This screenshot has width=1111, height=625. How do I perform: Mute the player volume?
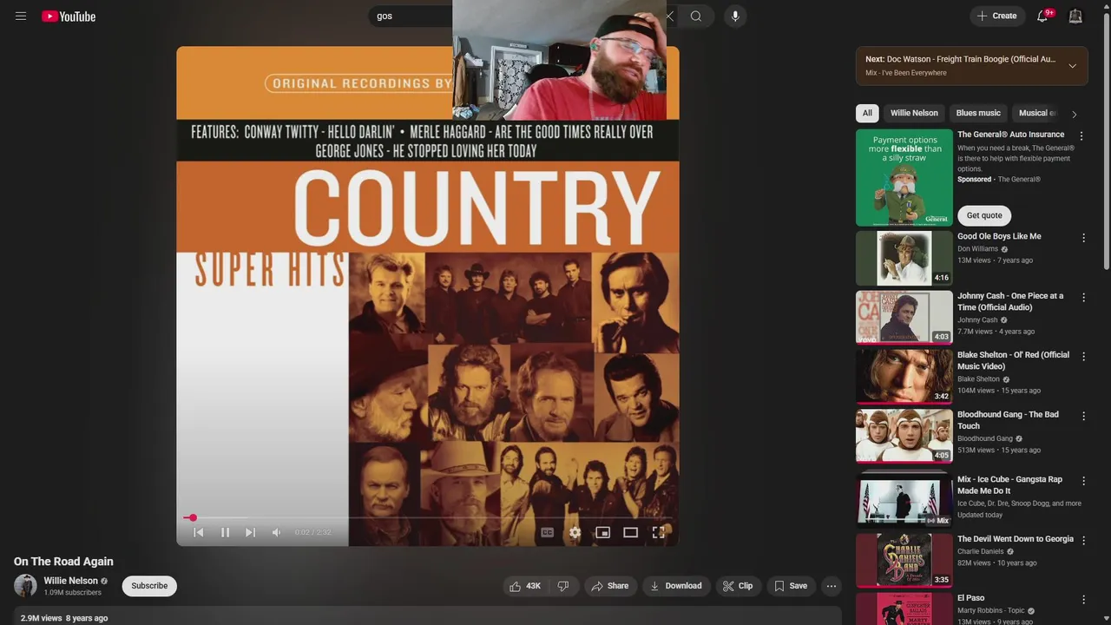(276, 532)
